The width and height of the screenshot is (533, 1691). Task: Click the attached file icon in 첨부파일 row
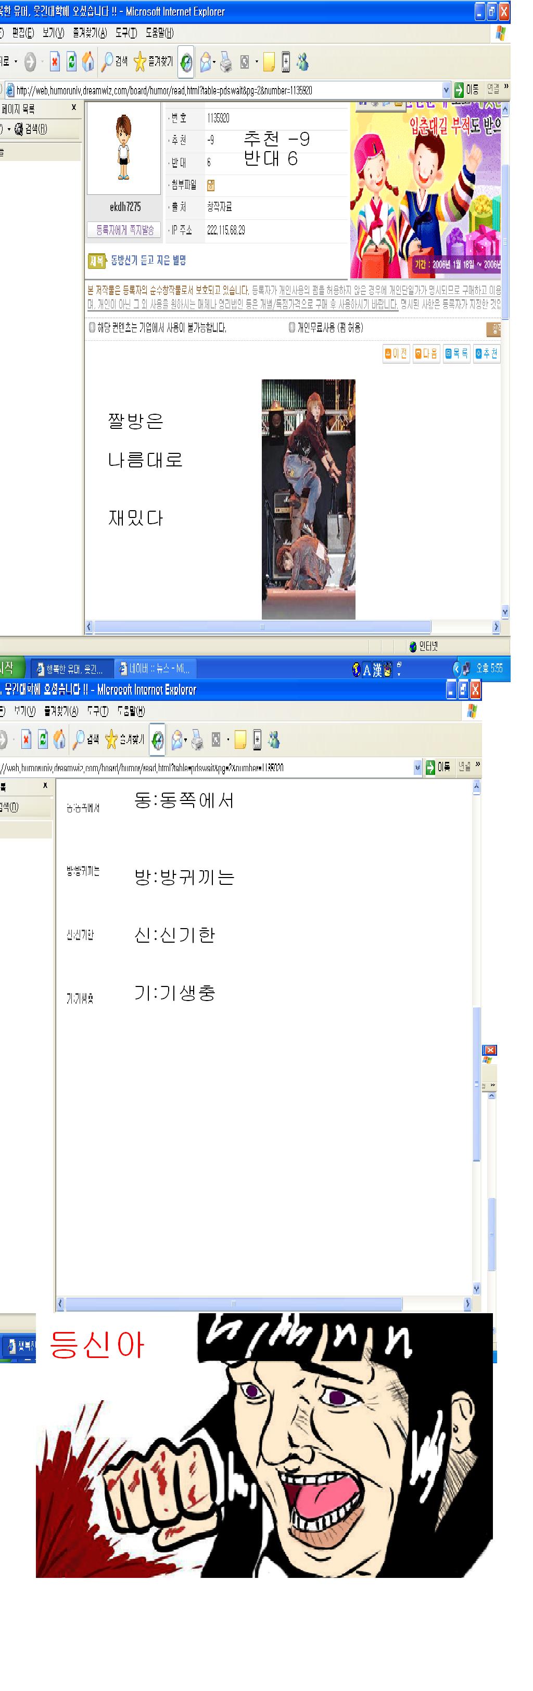point(210,185)
